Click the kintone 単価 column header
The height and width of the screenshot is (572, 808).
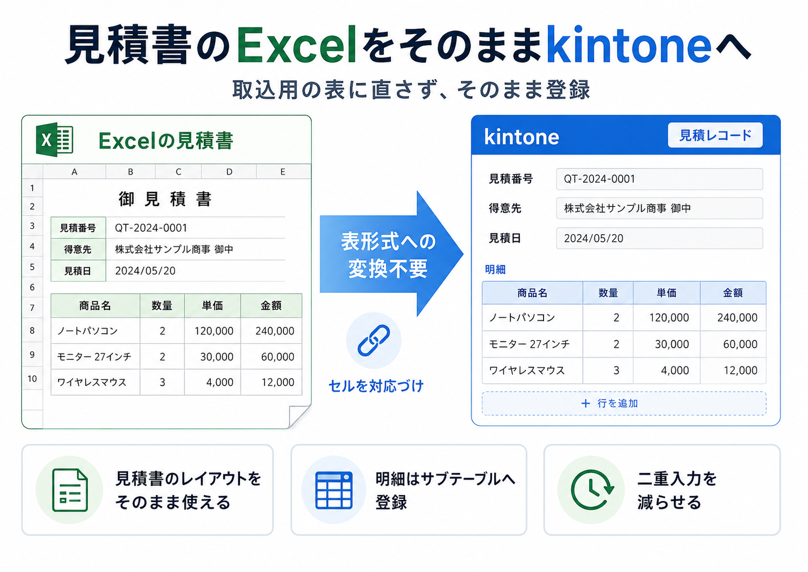pos(667,293)
